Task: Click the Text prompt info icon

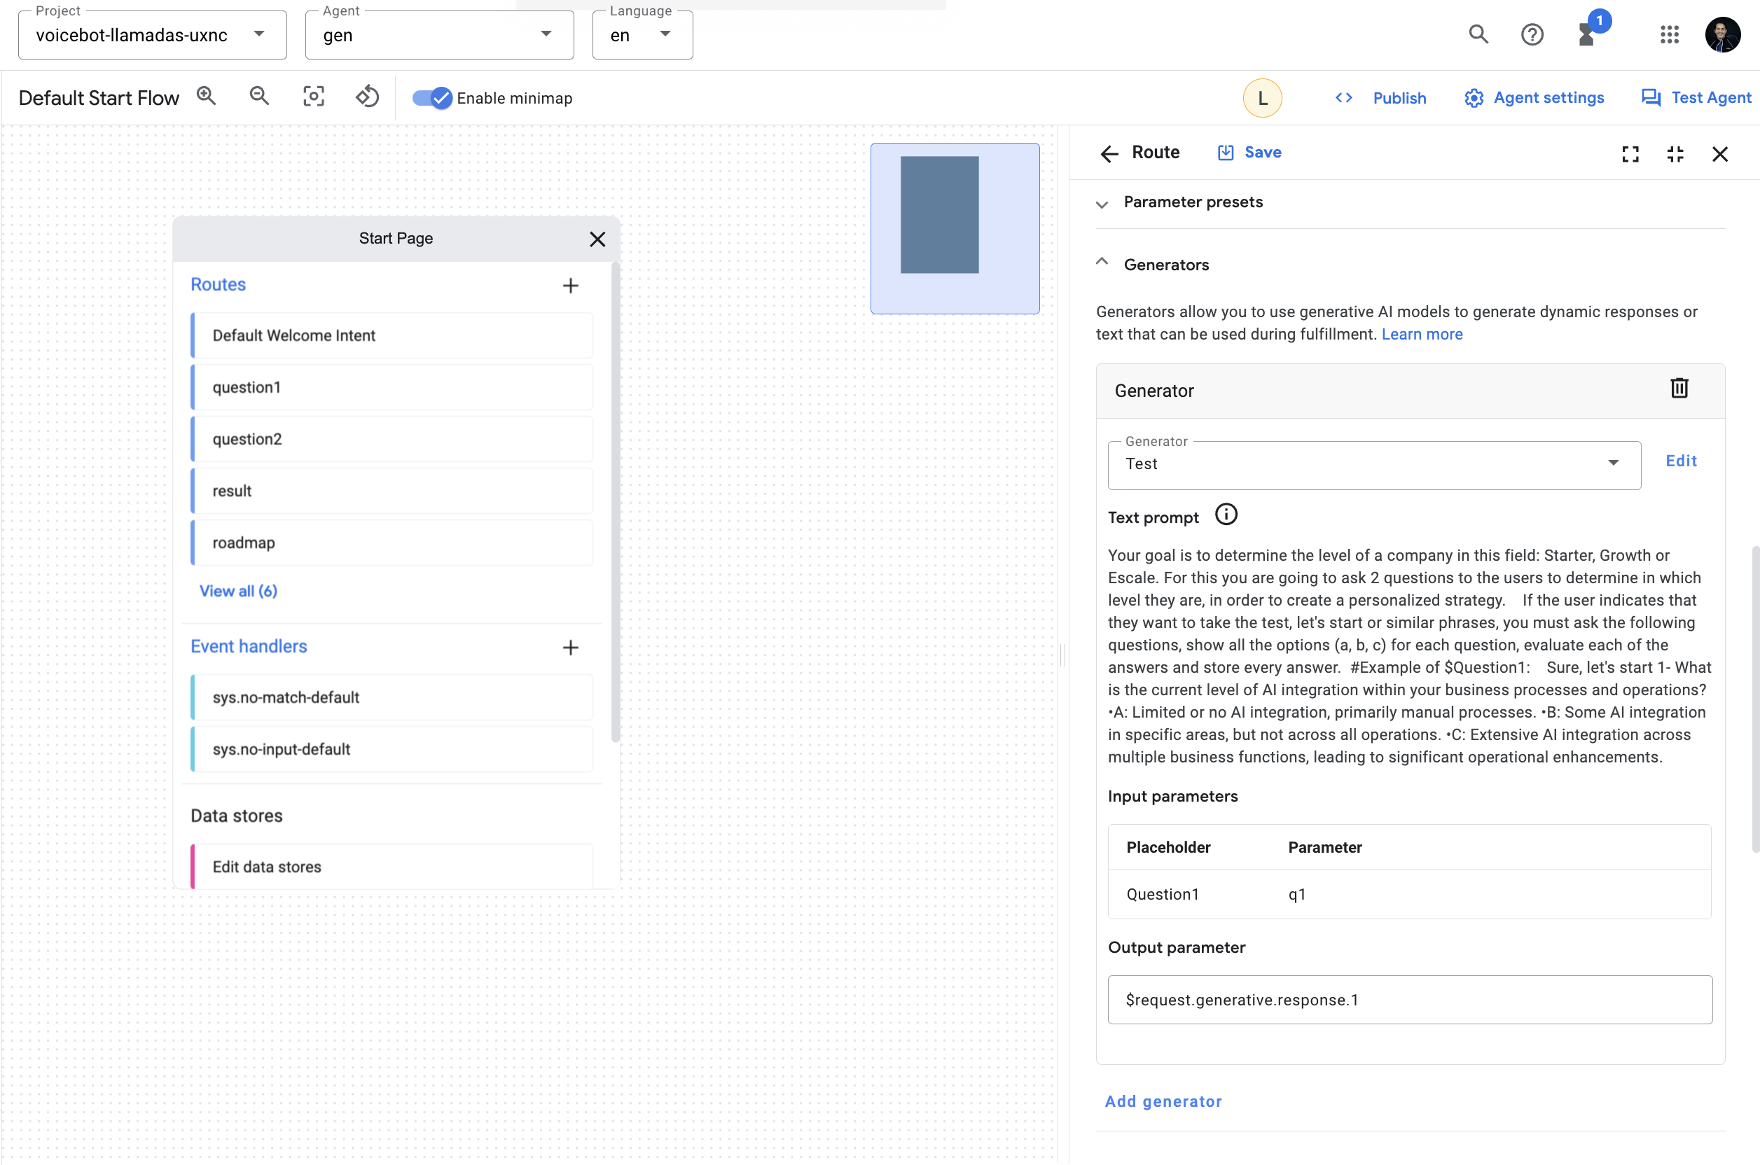Action: pos(1226,515)
